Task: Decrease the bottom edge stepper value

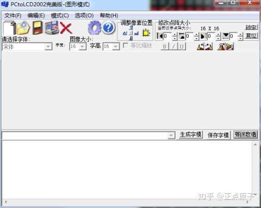Action: pos(240,38)
